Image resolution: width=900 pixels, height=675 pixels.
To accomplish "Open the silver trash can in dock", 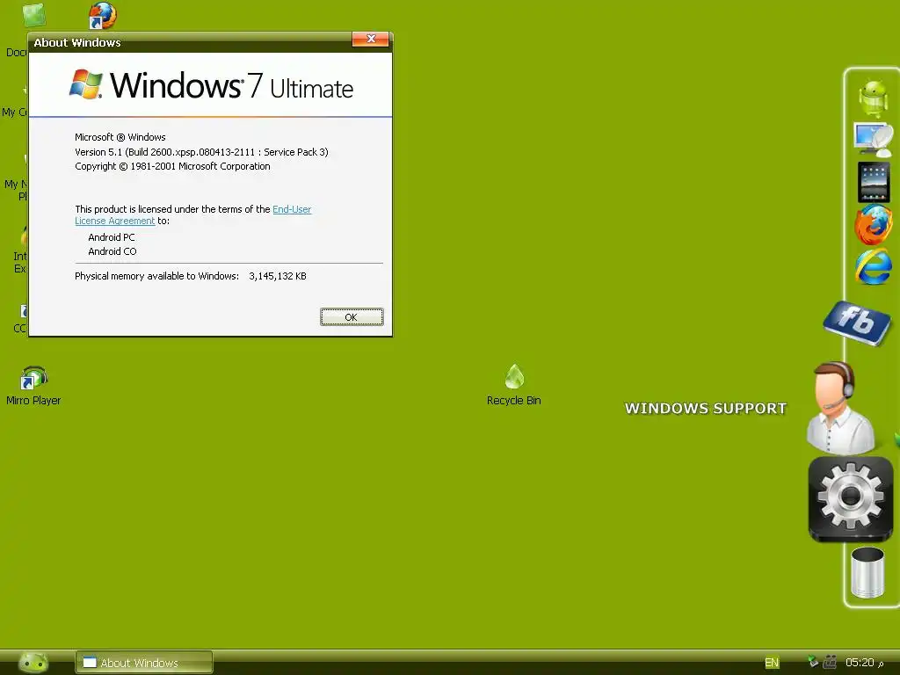I will click(867, 572).
